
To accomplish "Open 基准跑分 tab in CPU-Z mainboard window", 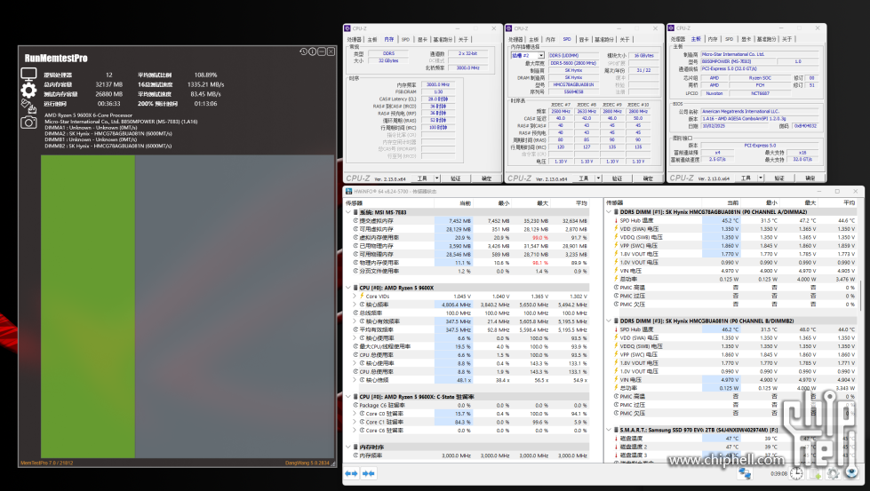I will pos(766,39).
